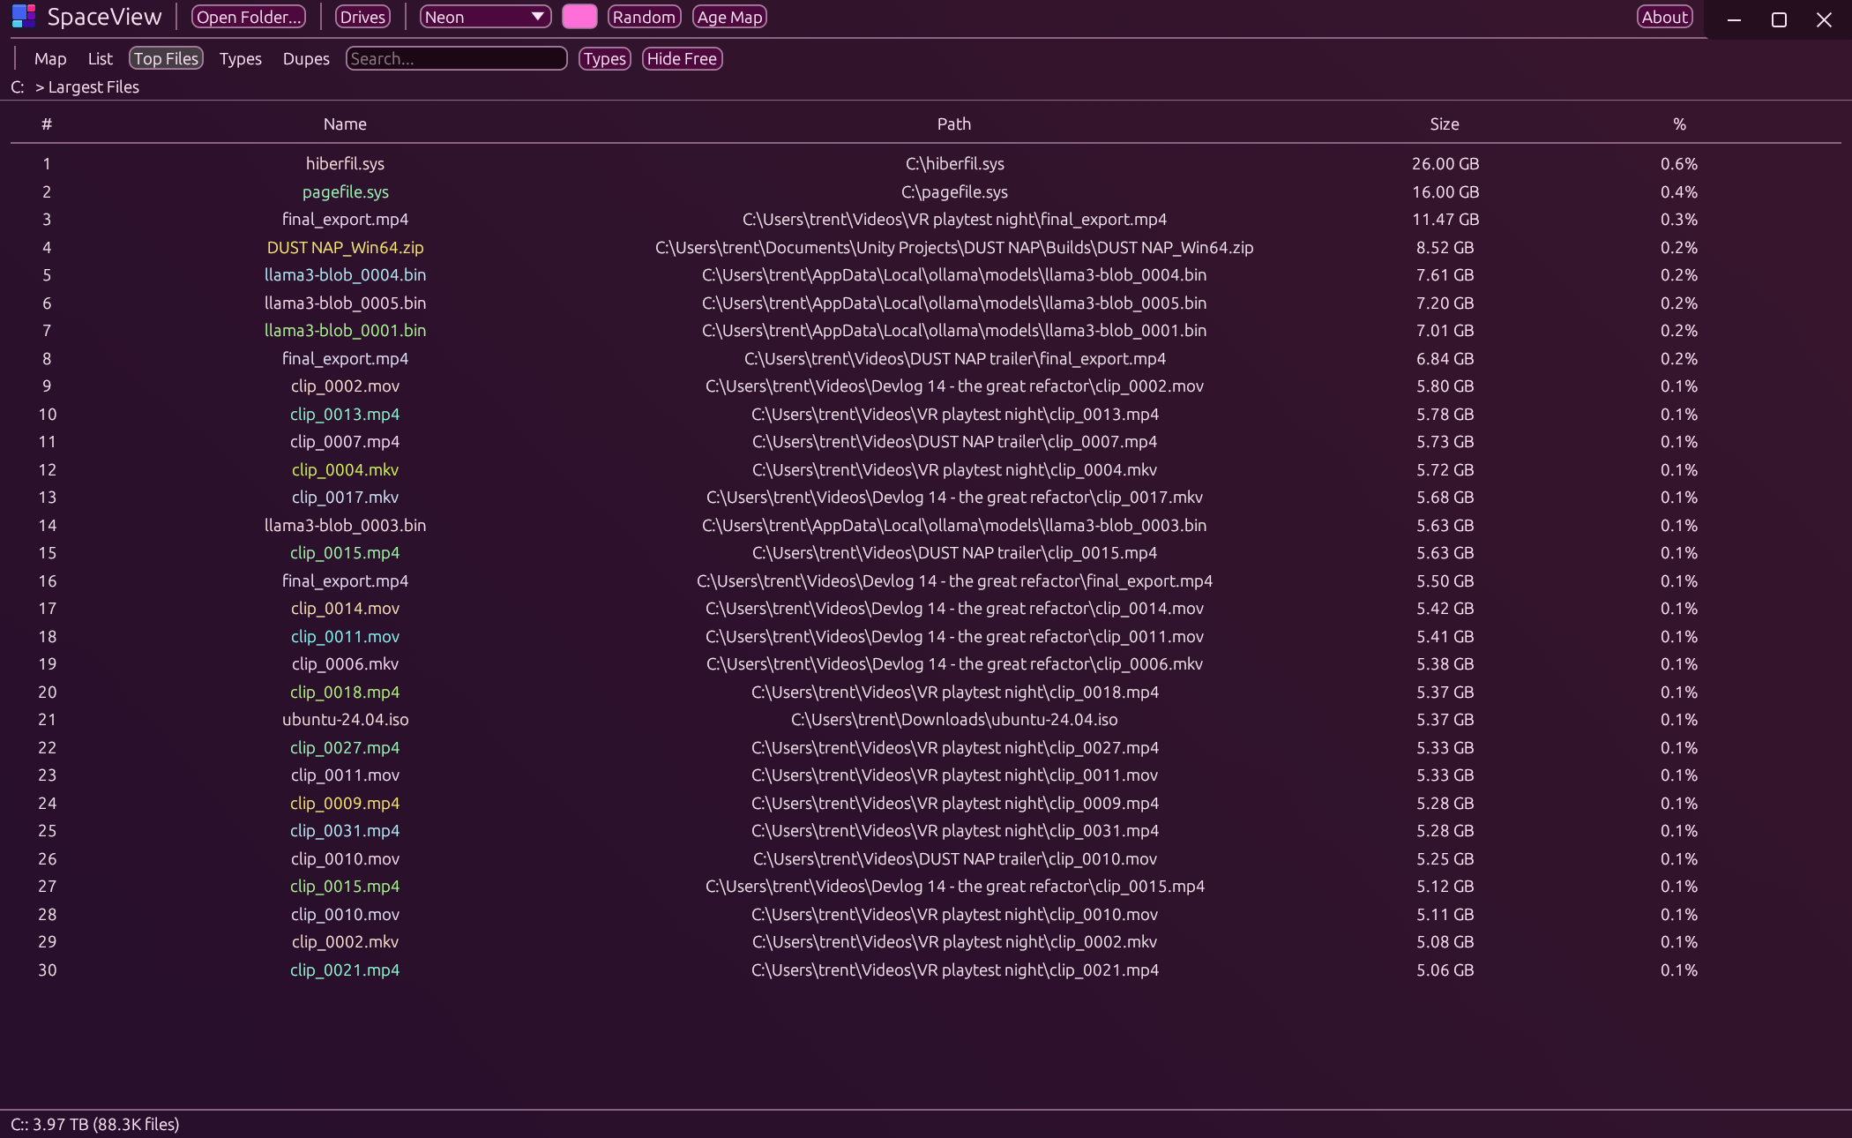Sort by the Path column header
The height and width of the screenshot is (1138, 1852).
[954, 124]
